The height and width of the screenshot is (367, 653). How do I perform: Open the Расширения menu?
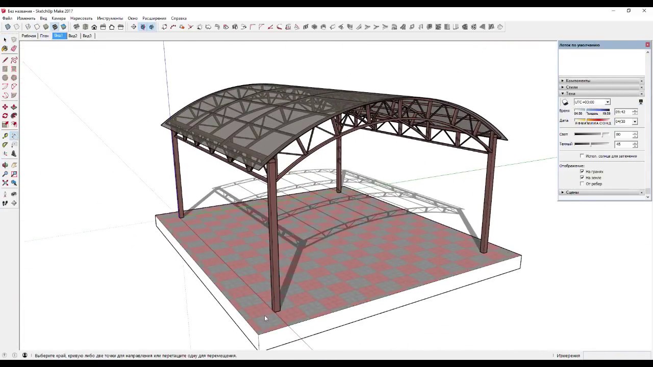[x=154, y=18]
